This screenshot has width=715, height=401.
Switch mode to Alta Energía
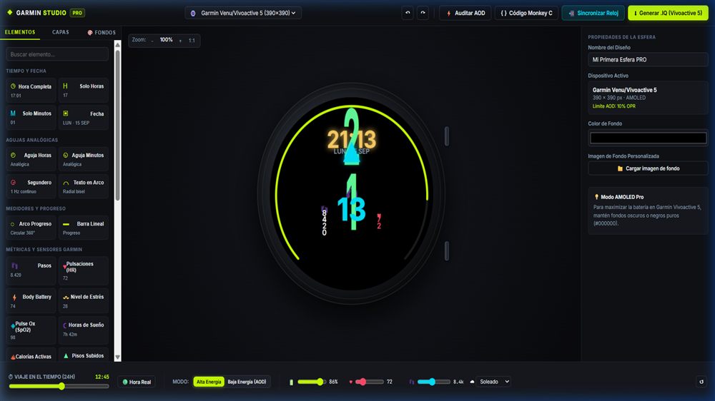(208, 382)
